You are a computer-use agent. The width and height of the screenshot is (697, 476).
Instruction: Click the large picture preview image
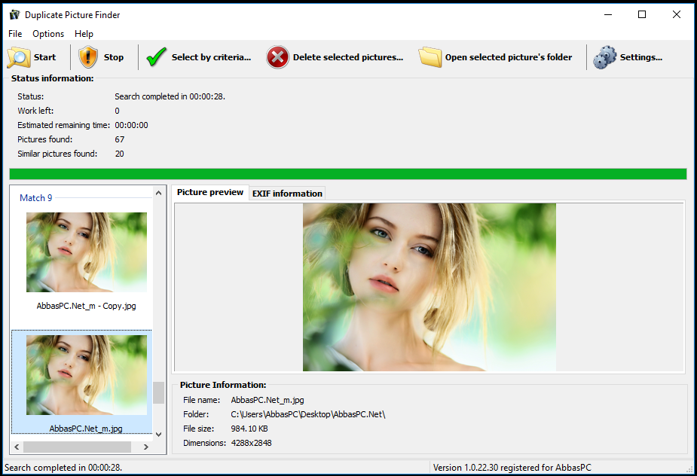click(x=429, y=287)
